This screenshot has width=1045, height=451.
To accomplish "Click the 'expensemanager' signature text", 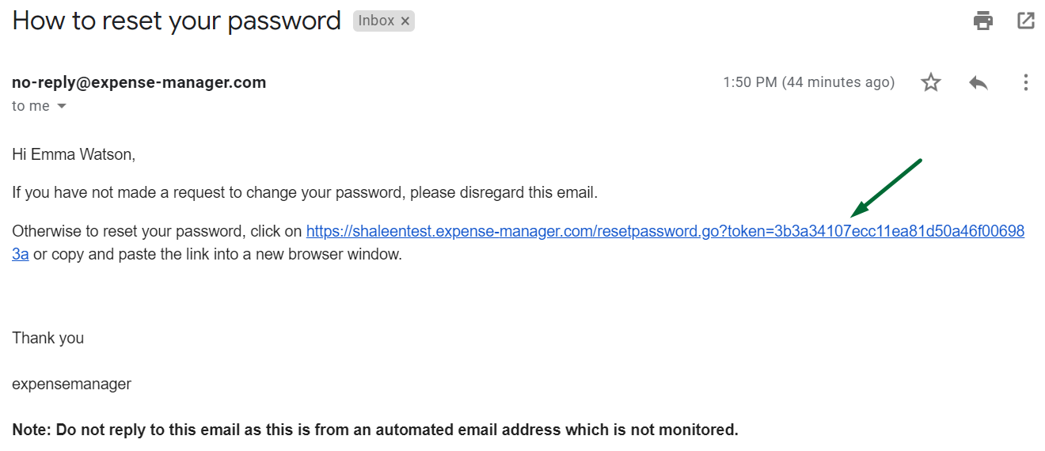I will tap(71, 385).
